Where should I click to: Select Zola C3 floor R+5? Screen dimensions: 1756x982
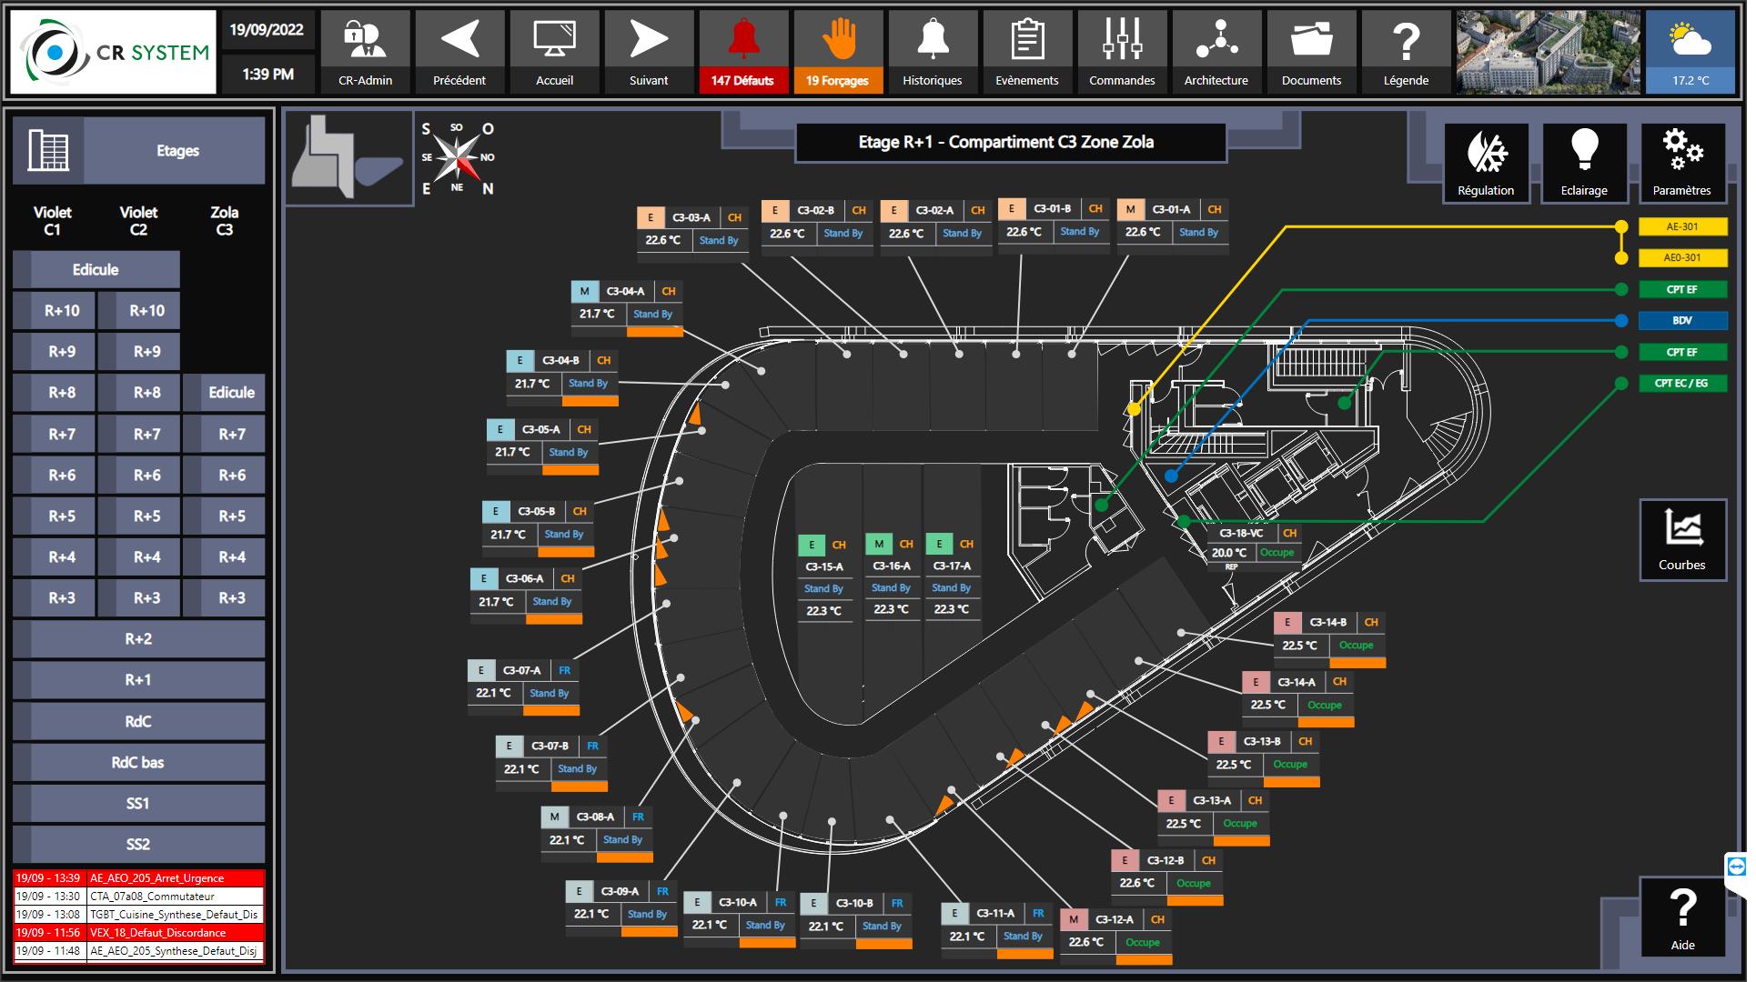(x=231, y=516)
